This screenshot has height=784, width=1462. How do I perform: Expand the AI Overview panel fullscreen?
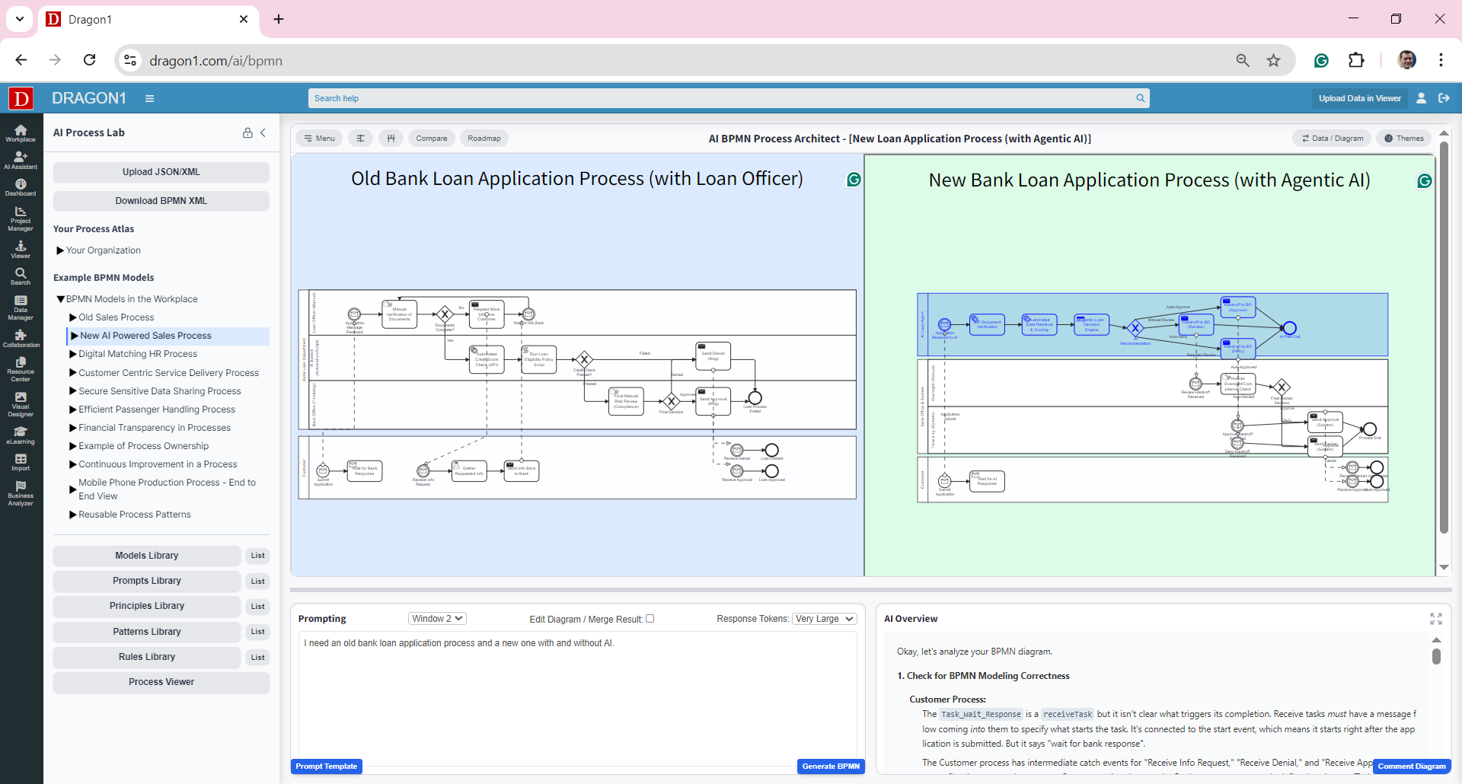[x=1436, y=619]
